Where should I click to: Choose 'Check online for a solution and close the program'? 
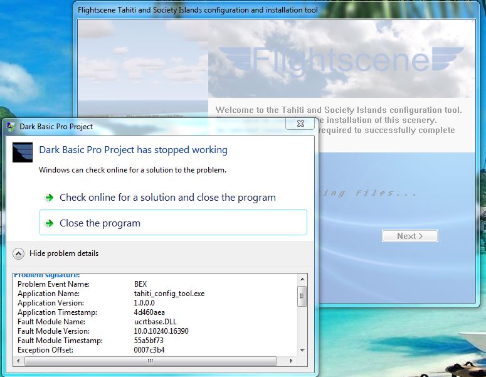(x=167, y=198)
